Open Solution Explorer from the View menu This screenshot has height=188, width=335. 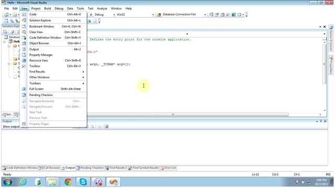coord(53,20)
